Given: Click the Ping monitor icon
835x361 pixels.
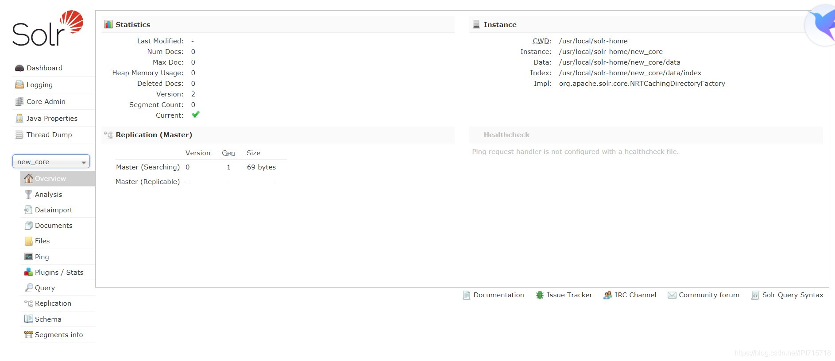Looking at the screenshot, I should click(29, 257).
